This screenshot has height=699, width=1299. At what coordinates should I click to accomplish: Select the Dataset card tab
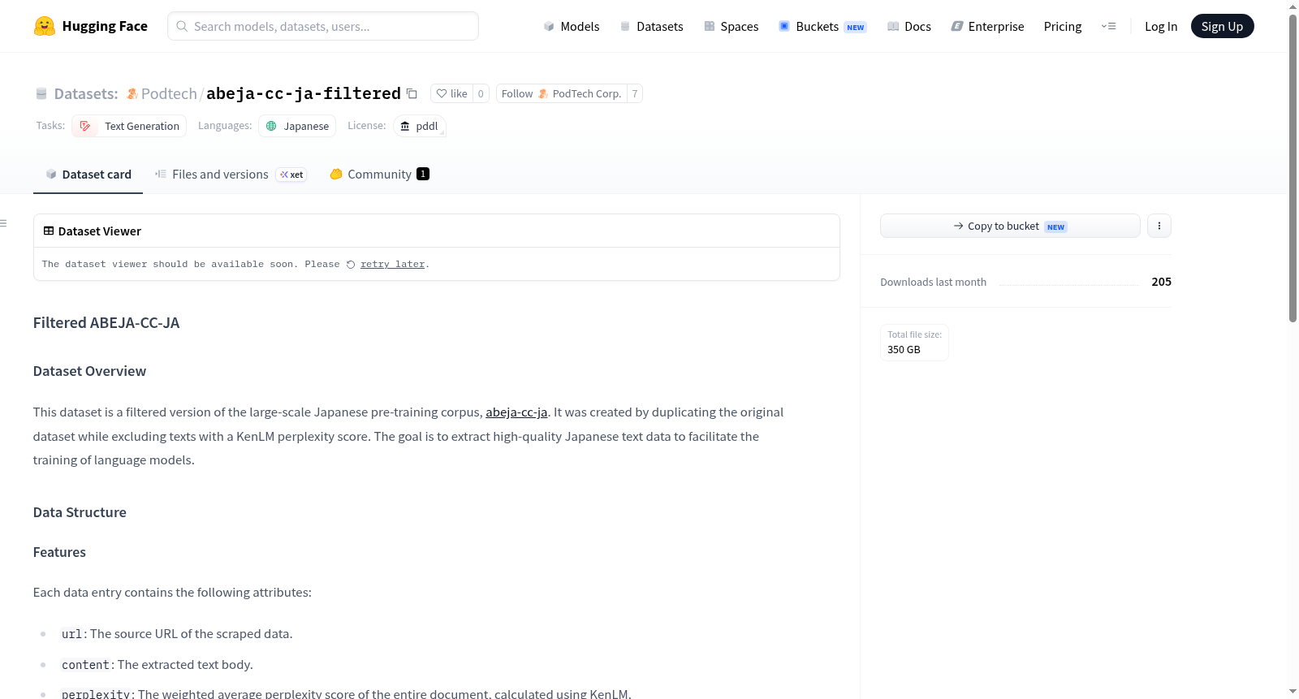[88, 175]
